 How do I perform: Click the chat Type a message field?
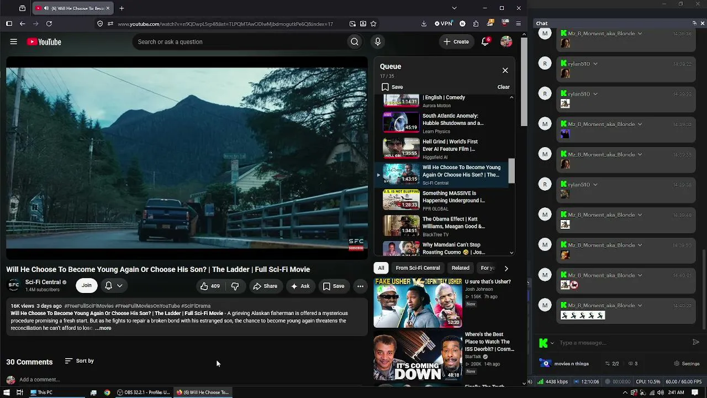pyautogui.click(x=624, y=343)
